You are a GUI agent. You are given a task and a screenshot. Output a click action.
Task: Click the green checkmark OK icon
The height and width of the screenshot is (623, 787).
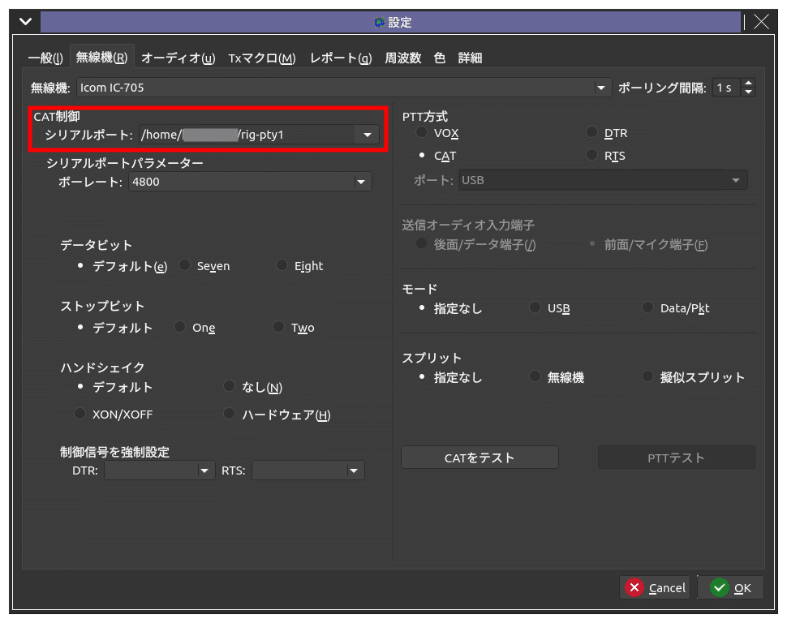point(720,587)
